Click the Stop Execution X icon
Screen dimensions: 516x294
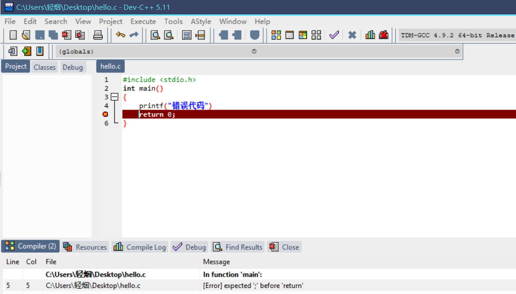[352, 35]
